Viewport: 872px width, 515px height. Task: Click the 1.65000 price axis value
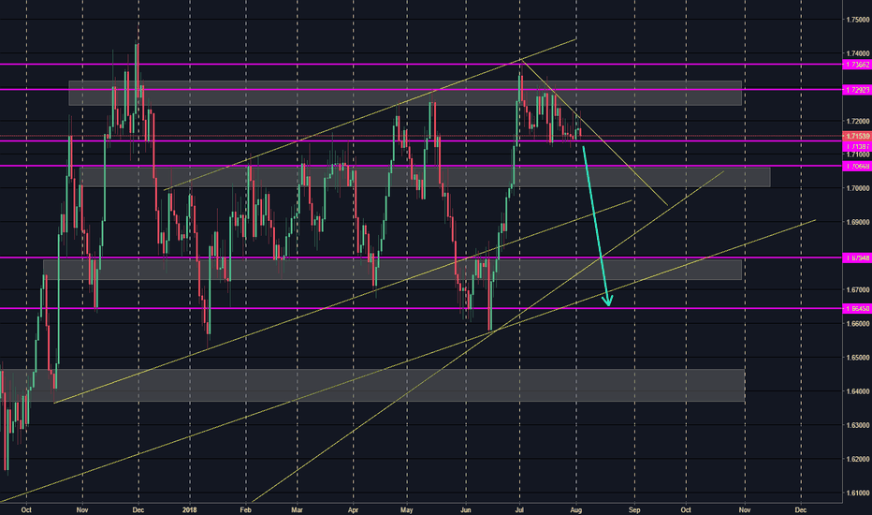pos(858,358)
